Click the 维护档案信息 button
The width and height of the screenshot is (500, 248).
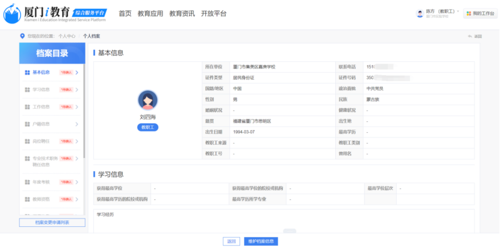click(x=261, y=241)
